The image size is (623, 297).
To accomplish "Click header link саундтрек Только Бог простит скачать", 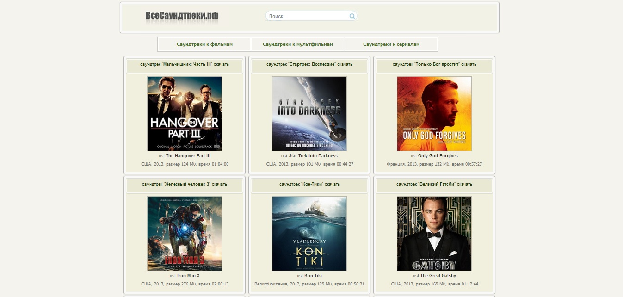I will (x=434, y=64).
